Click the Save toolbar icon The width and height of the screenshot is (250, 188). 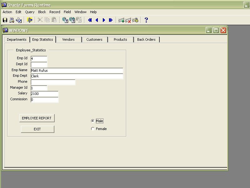(x=5, y=20)
